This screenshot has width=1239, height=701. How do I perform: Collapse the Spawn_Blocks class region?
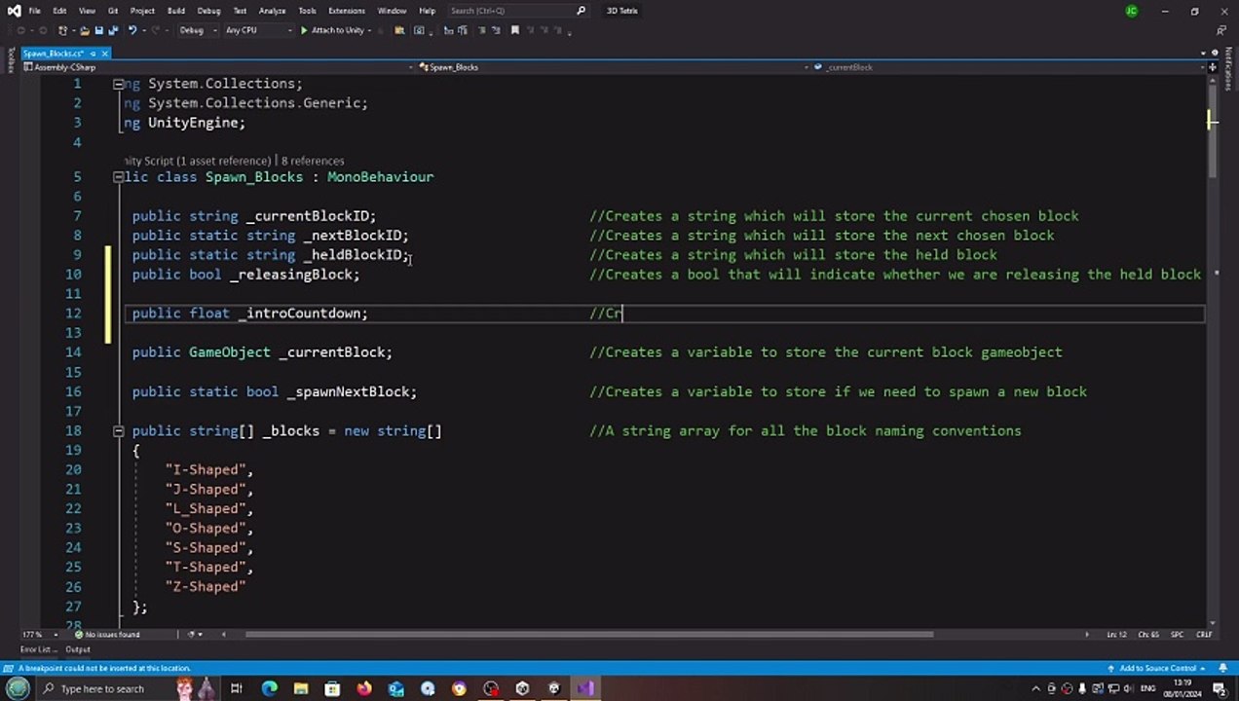pos(118,177)
